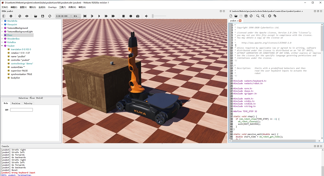Click the find magnifier in text editor
This screenshot has height=176, width=324.
coord(258,16)
